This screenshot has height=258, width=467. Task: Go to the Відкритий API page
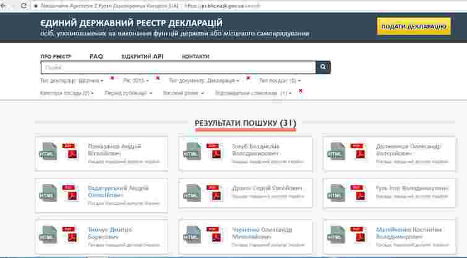pyautogui.click(x=142, y=56)
